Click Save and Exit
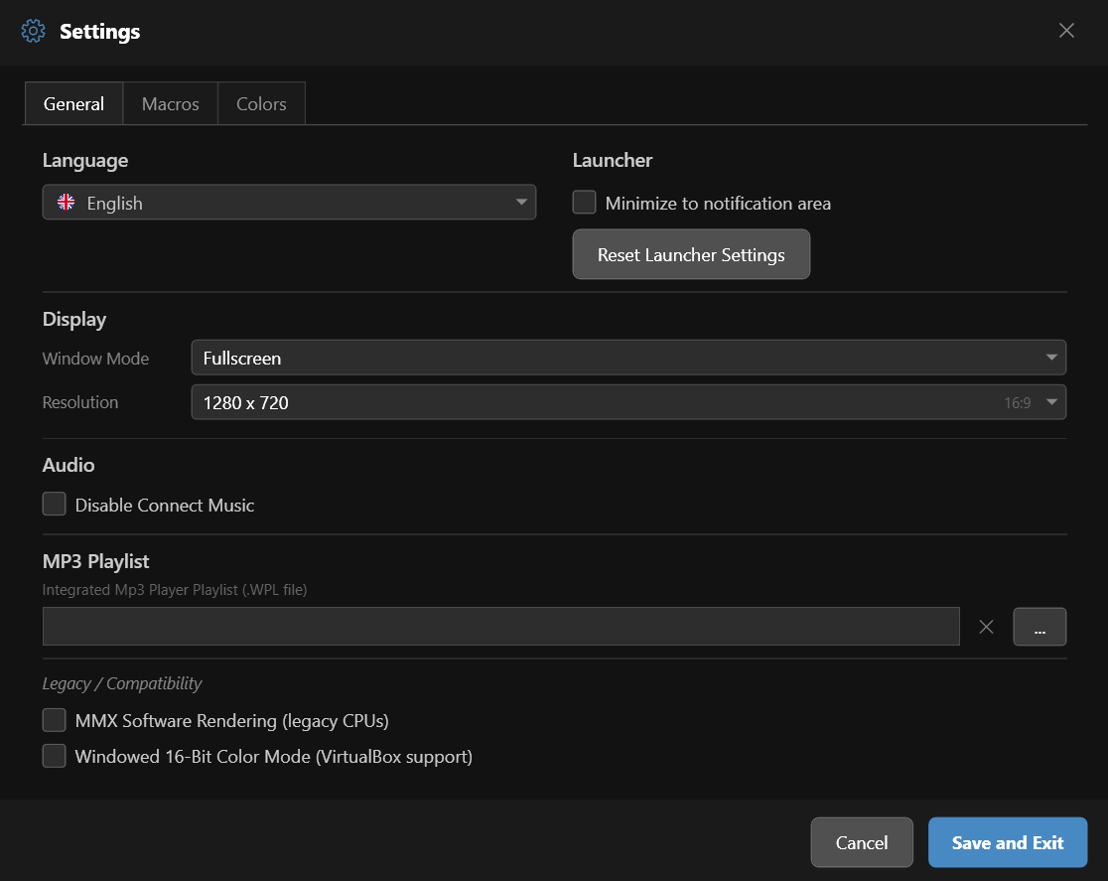Screen dimensions: 1108x881 tap(1007, 842)
